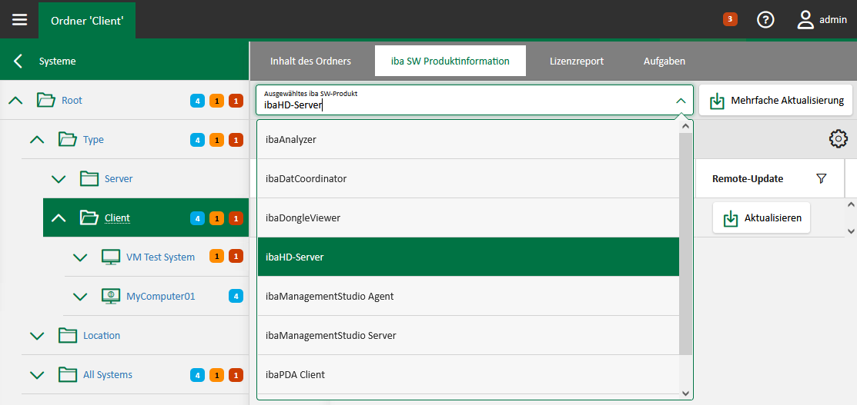The height and width of the screenshot is (405, 857).
Task: Choose ibaHD-Server from the list
Action: [x=468, y=257]
